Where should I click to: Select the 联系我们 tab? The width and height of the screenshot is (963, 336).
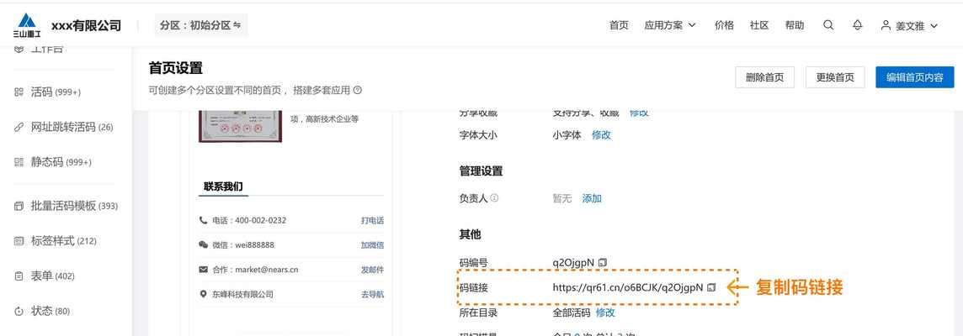click(x=224, y=186)
